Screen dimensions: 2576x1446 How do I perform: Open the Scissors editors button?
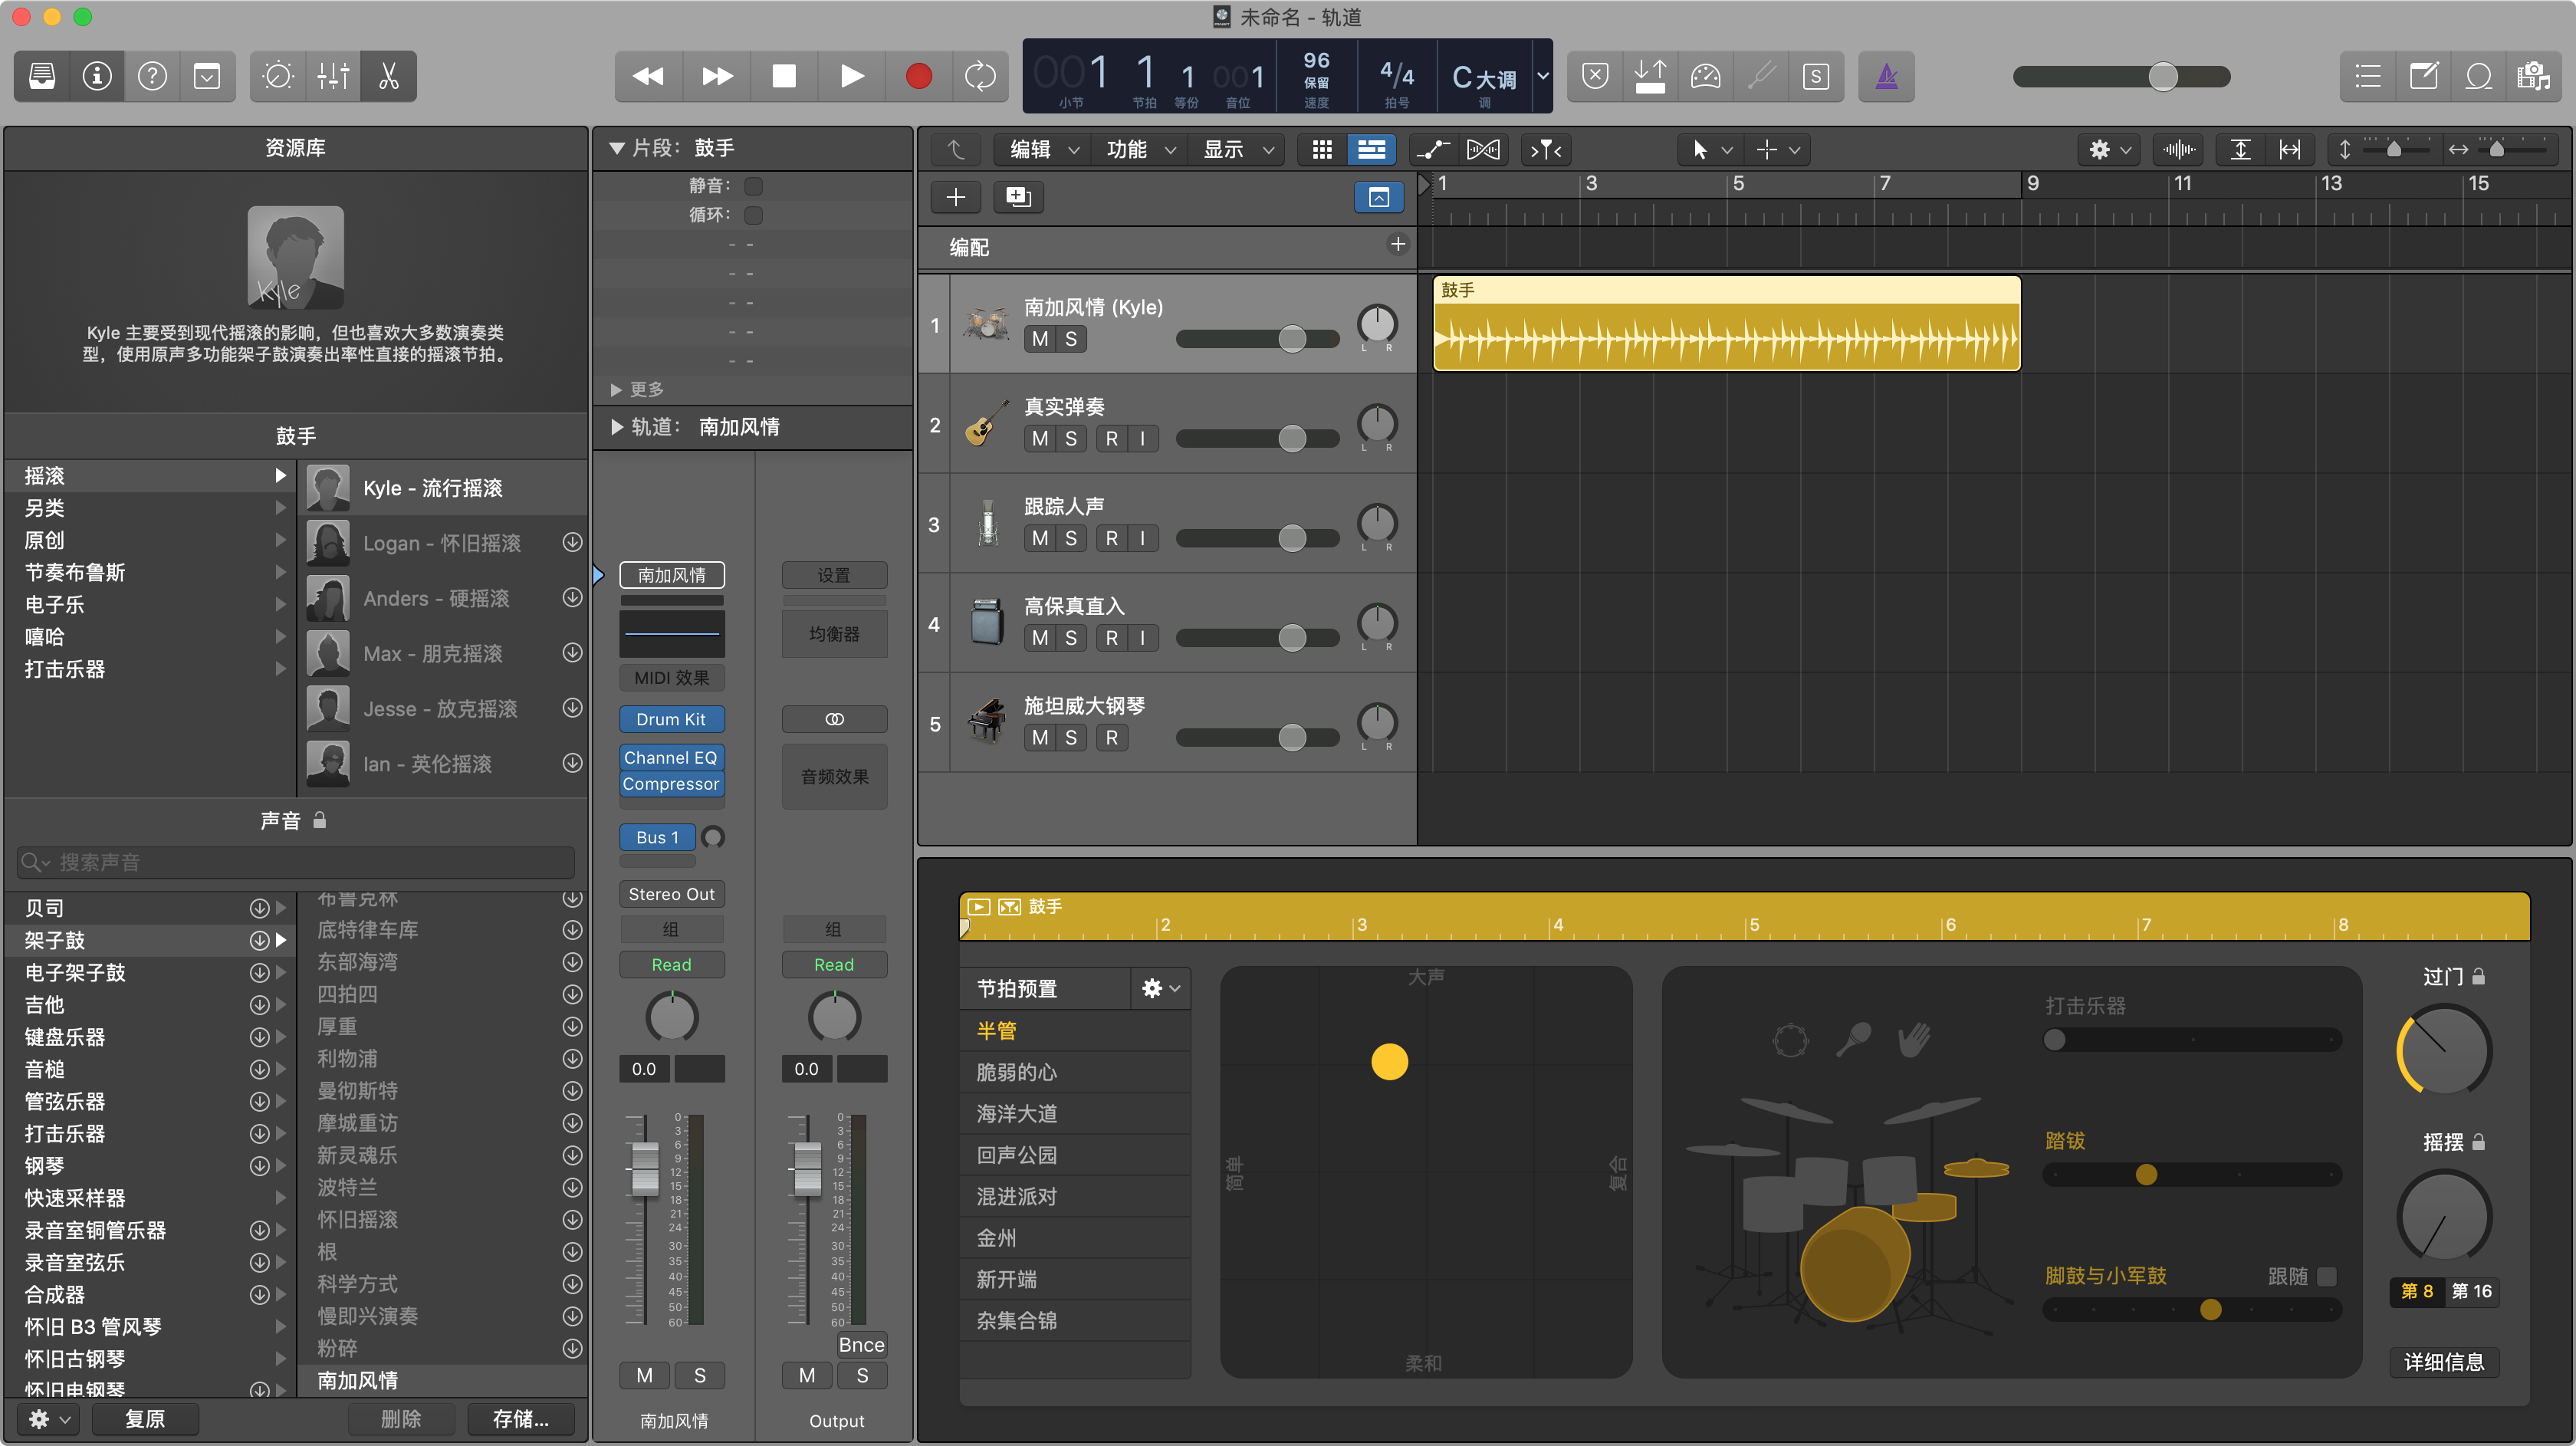tap(388, 76)
